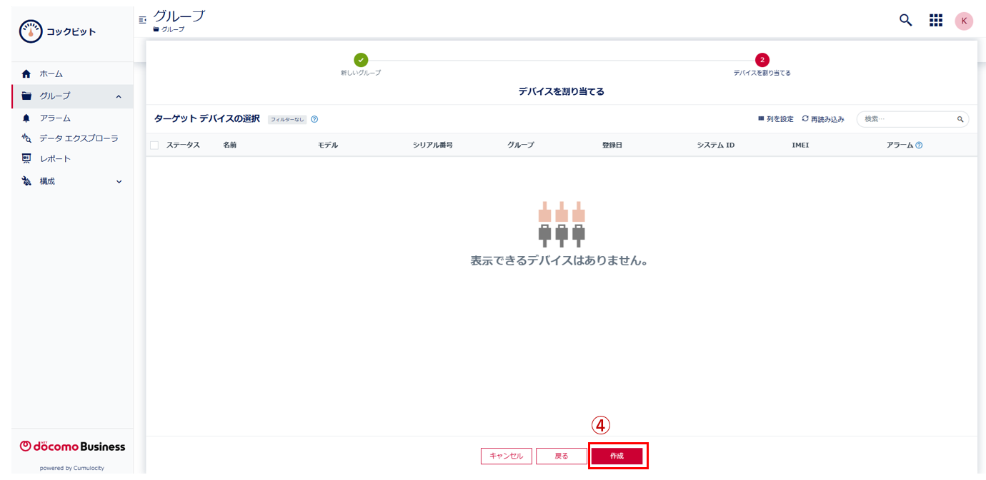The image size is (986, 480).
Task: Open help beside ターゲット デバイスの選択
Action: [x=314, y=119]
